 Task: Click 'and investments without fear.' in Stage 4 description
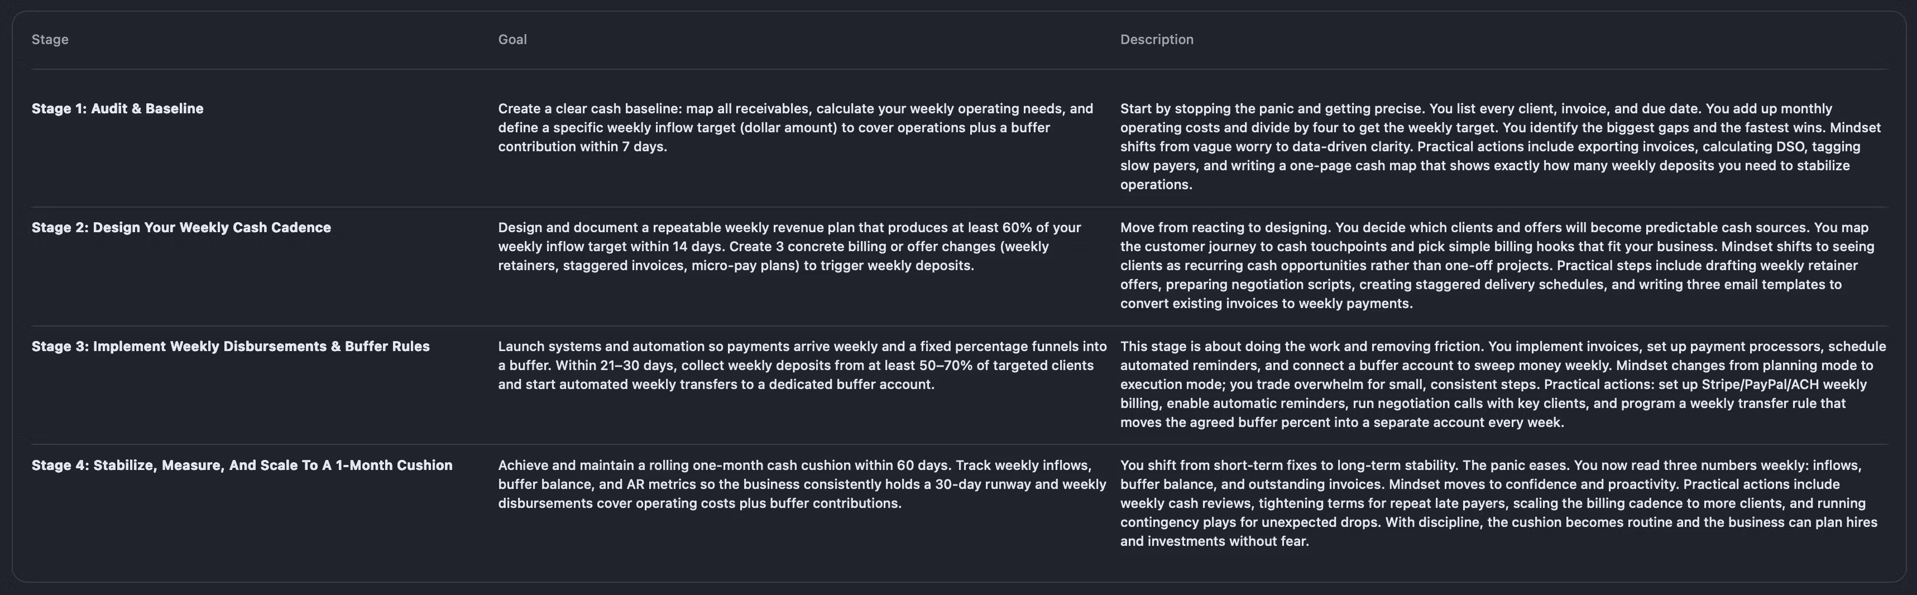coord(1214,541)
